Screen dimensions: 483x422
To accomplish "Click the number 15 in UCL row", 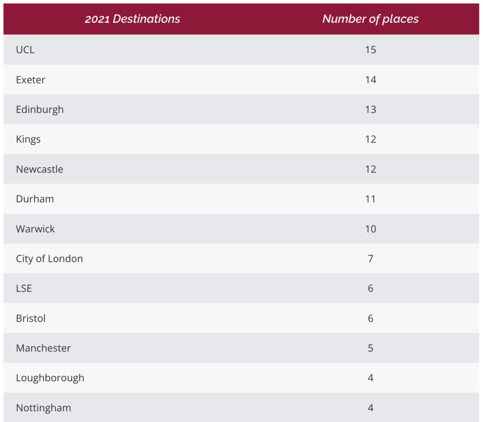I will (x=370, y=50).
